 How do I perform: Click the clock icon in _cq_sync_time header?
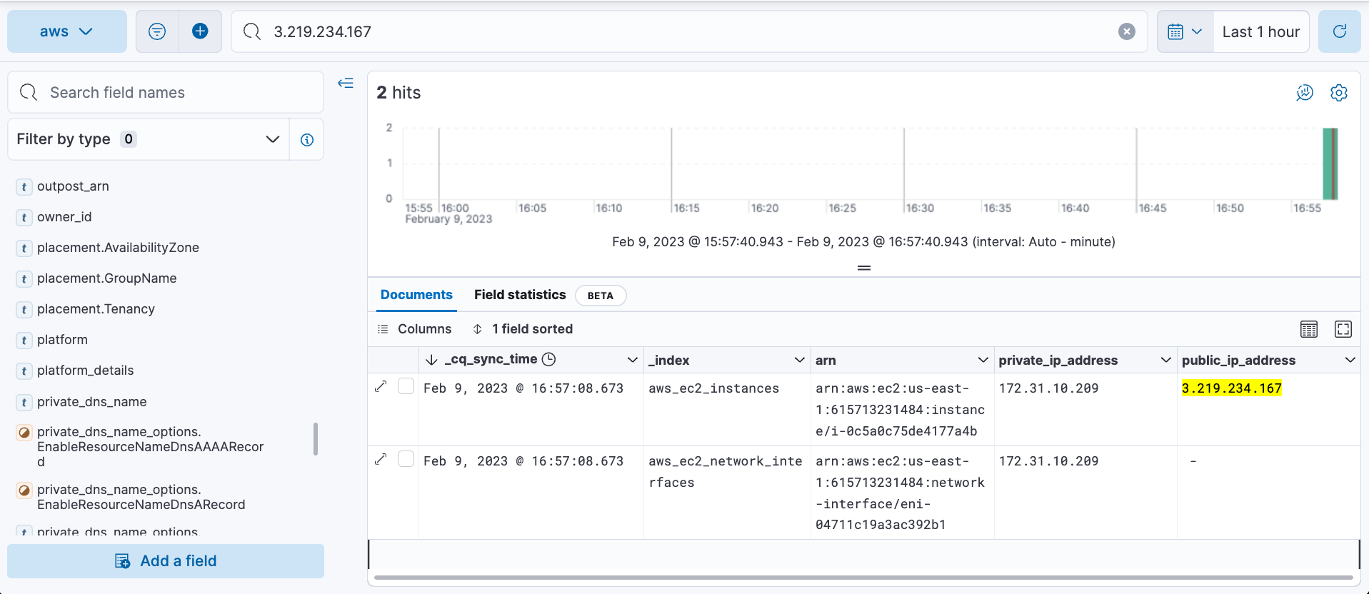click(x=548, y=359)
